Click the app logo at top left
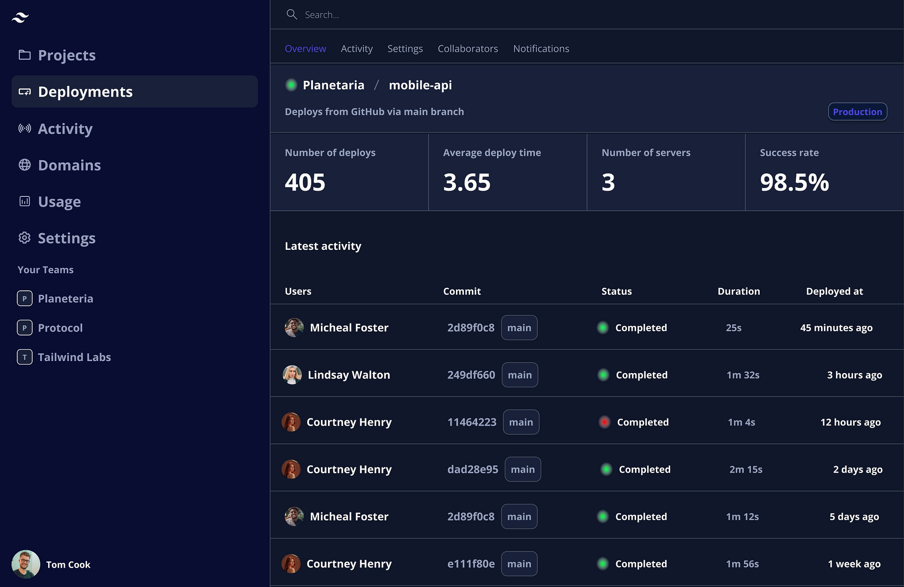The width and height of the screenshot is (904, 587). 19,18
